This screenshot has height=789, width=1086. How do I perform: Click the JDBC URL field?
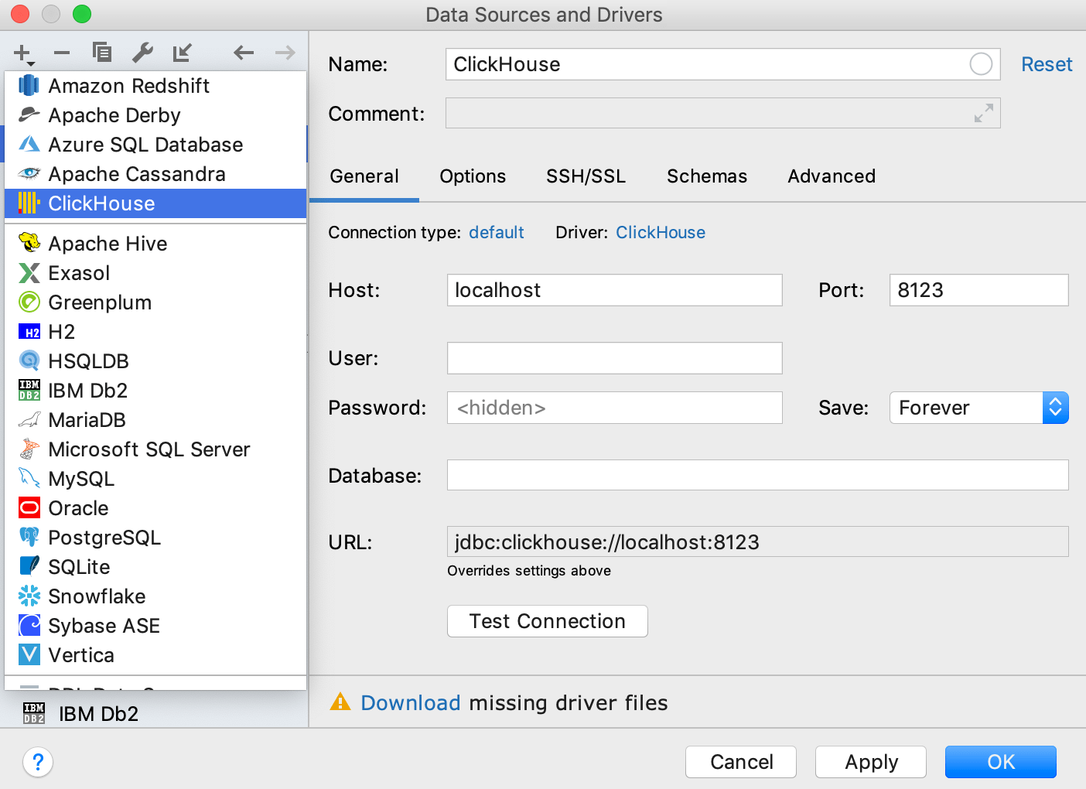(758, 541)
